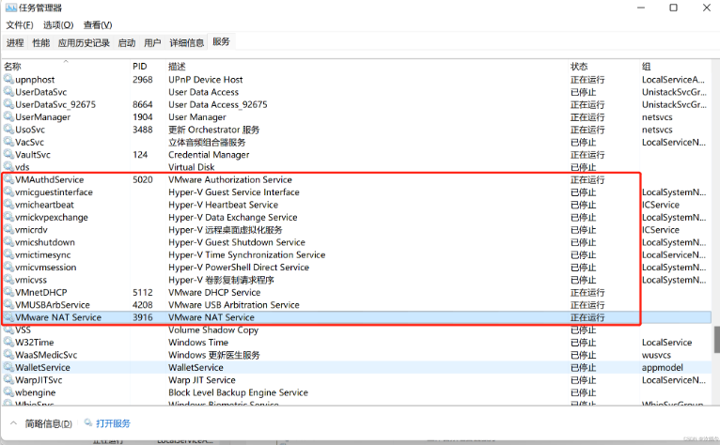The image size is (720, 445).
Task: Sort services by the PID column header
Action: tap(140, 67)
